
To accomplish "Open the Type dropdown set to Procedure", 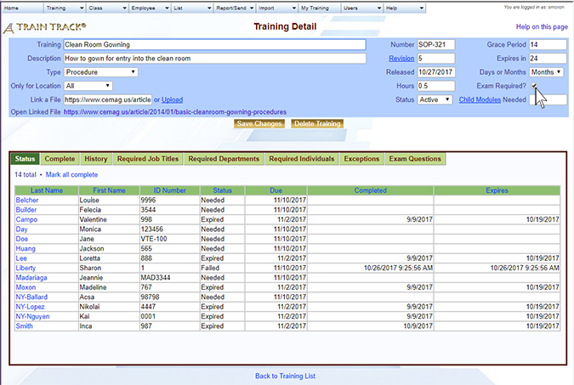I will 101,72.
